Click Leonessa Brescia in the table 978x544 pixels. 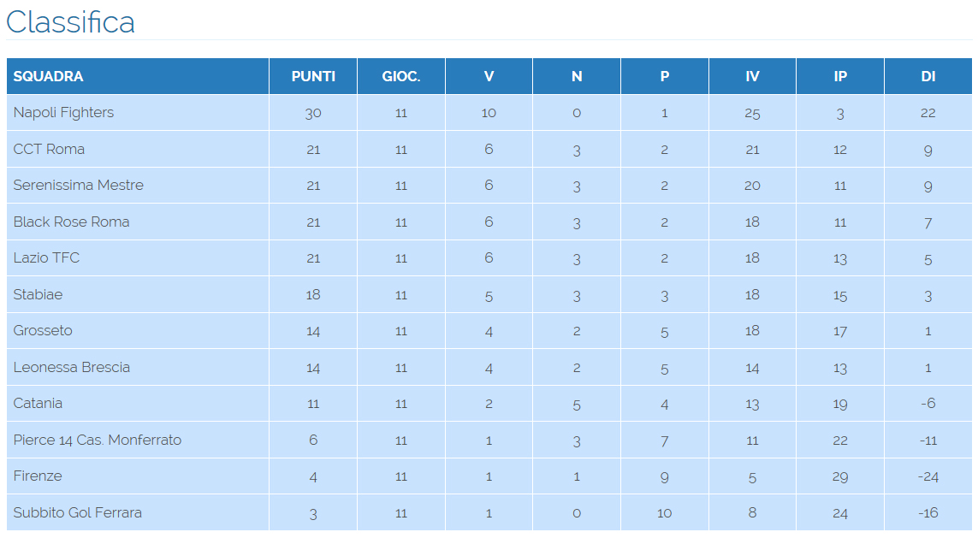[72, 367]
